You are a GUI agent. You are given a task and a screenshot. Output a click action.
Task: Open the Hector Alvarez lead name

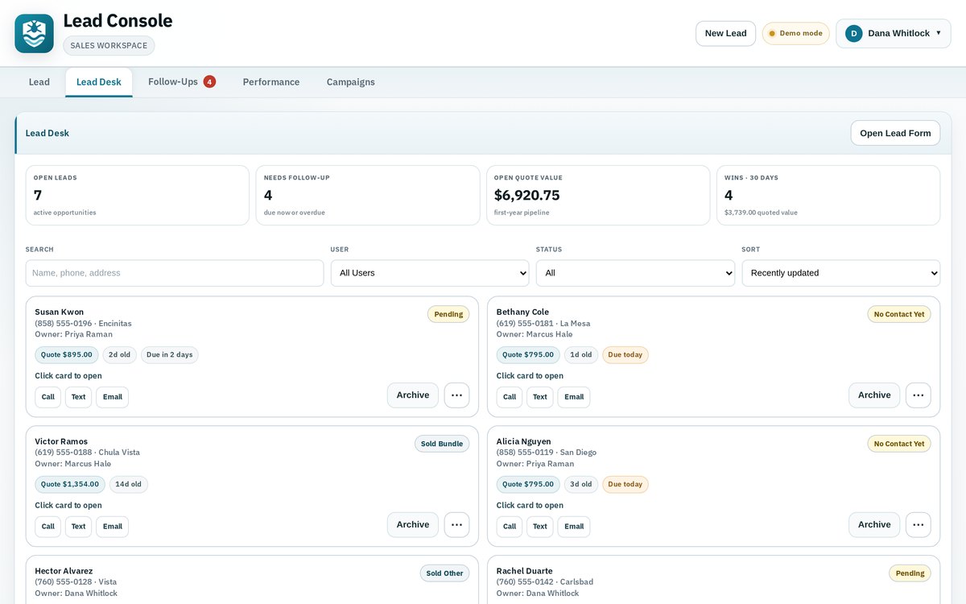point(64,571)
